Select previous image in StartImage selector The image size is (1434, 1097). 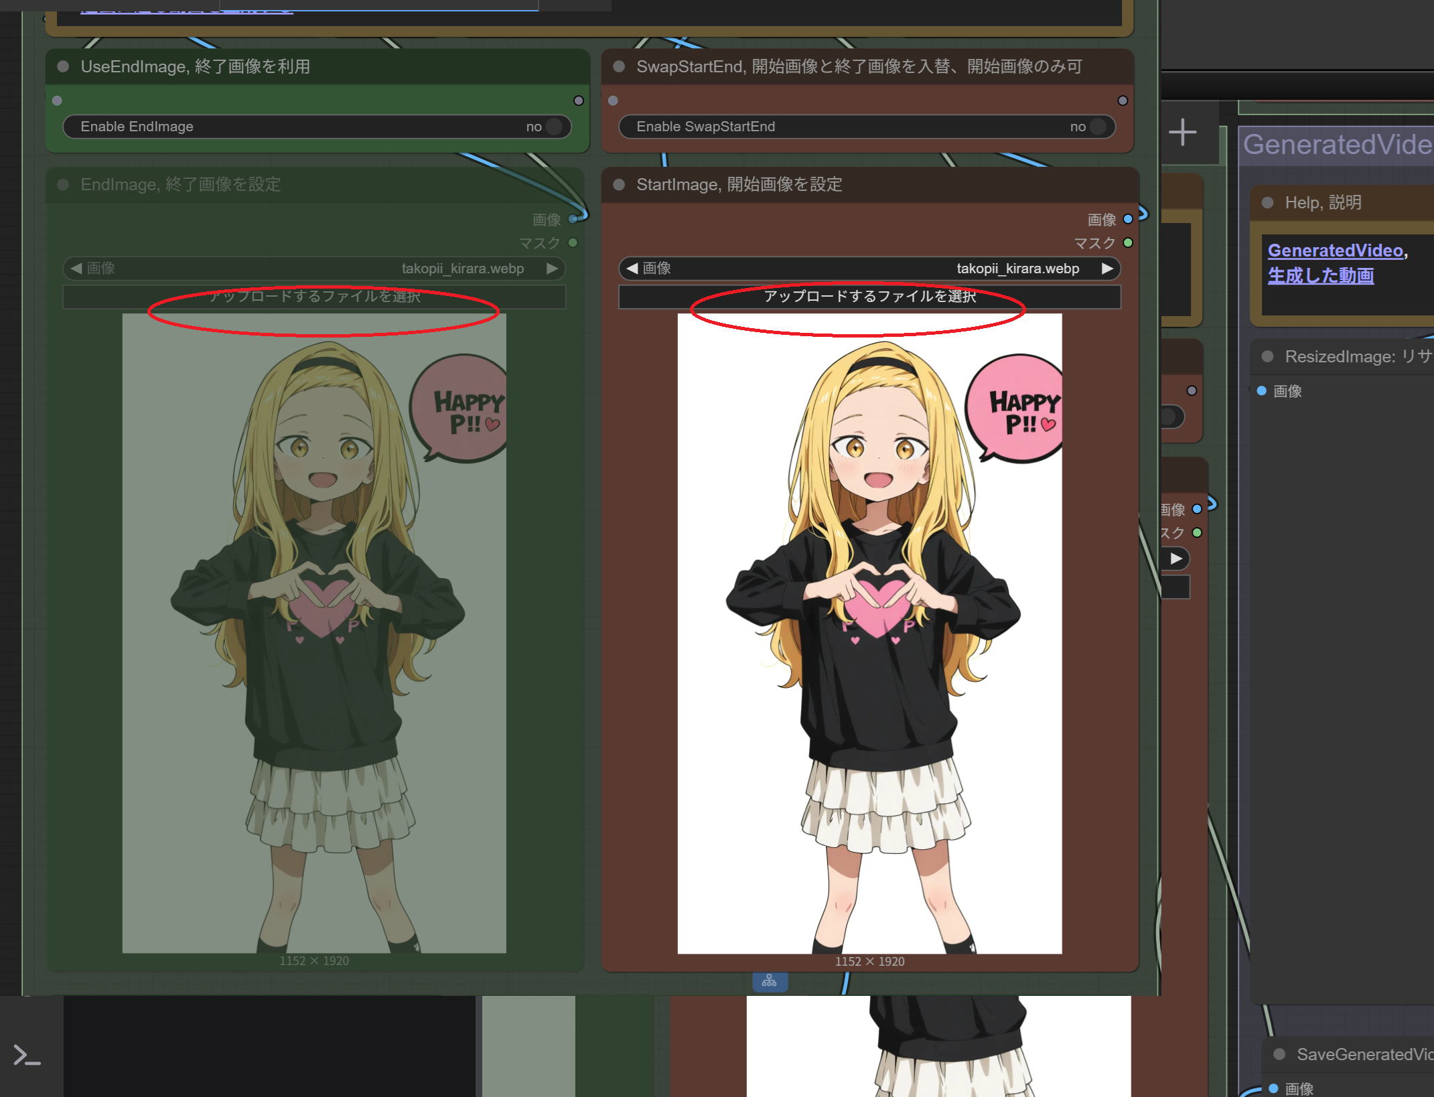632,269
